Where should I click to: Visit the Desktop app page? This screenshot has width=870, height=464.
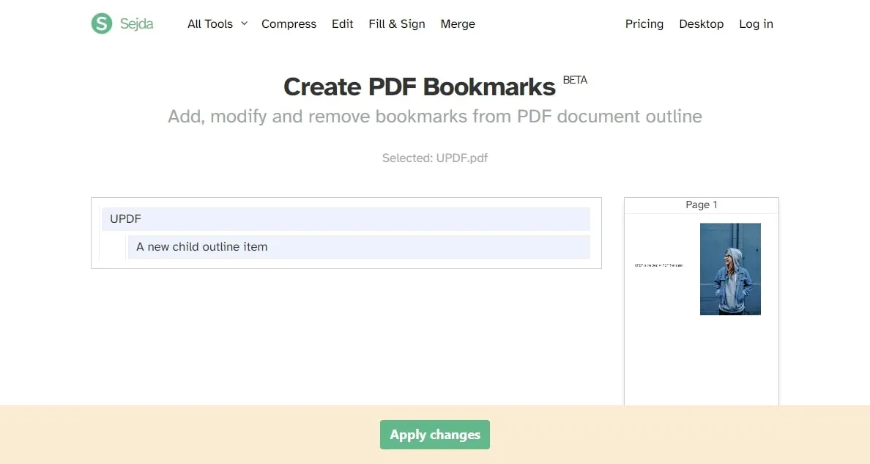point(701,24)
